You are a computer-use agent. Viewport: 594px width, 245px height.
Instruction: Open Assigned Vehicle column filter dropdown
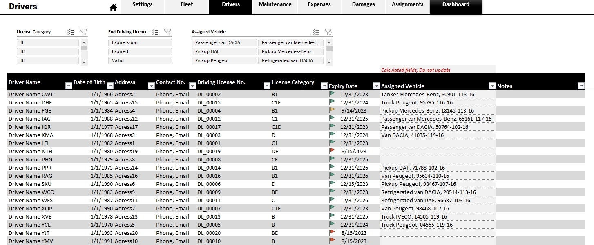(492, 86)
